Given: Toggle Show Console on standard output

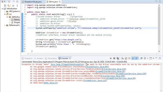Looking at the screenshot, I should click(133, 58).
